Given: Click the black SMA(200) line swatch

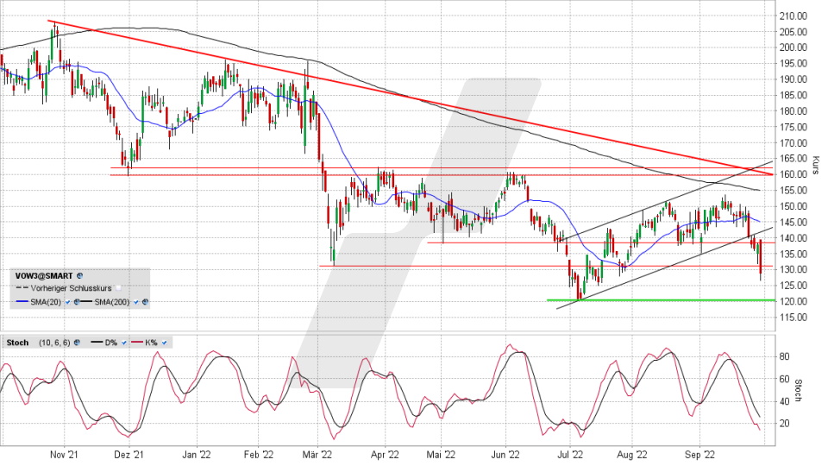Looking at the screenshot, I should click(86, 301).
